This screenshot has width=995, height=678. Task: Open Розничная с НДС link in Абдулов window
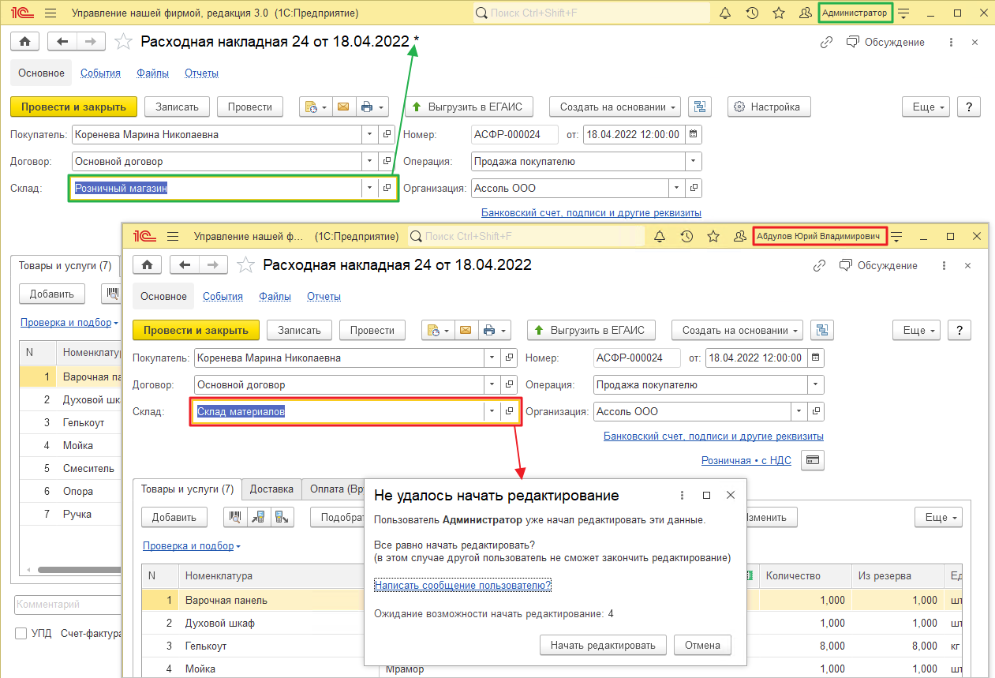point(747,460)
